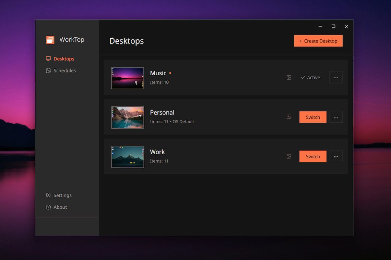Open the About page in sidebar
This screenshot has width=391, height=260.
click(x=57, y=207)
